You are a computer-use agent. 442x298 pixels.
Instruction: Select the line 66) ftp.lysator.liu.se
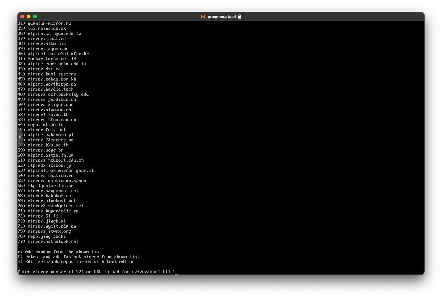pos(46,186)
